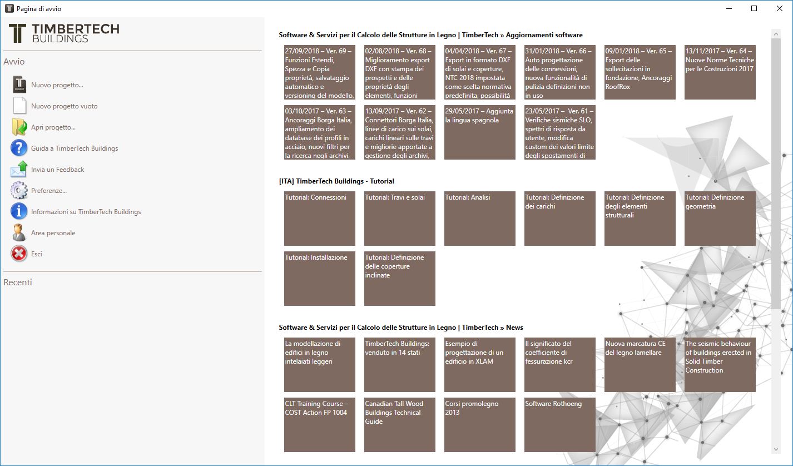This screenshot has height=466, width=793.
Task: Open La modellazione di edifici in legno tile
Action: coord(320,365)
